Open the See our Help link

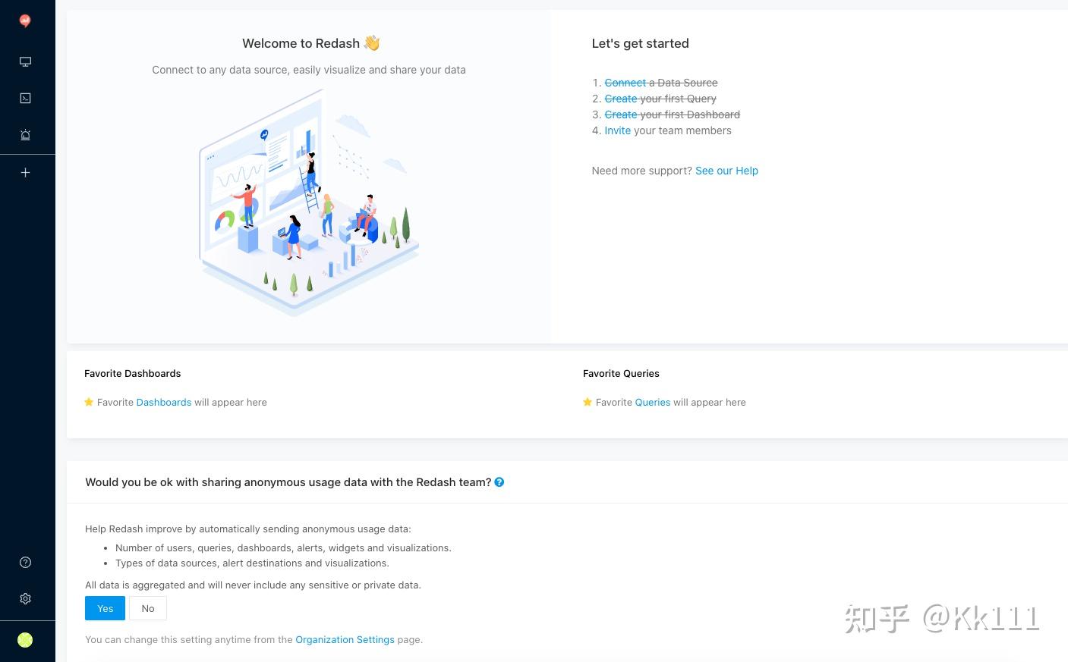[726, 171]
